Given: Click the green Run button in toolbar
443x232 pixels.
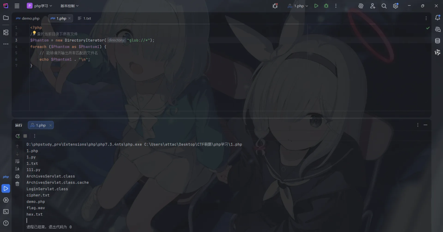Looking at the screenshot, I should pos(316,6).
